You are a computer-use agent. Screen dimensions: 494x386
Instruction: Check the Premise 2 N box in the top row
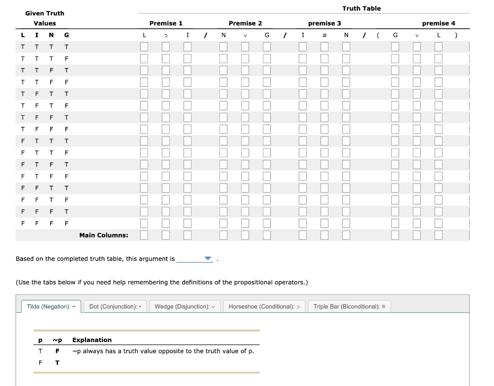223,46
